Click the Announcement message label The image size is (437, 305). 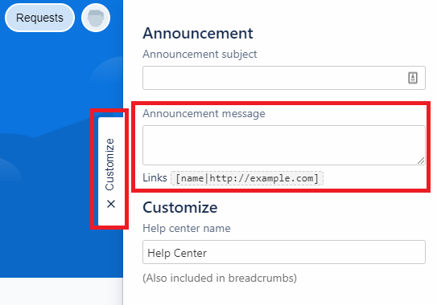tap(204, 113)
